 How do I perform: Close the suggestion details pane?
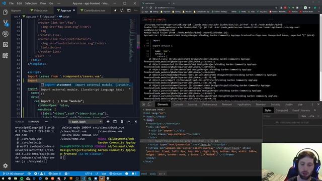click(129, 89)
